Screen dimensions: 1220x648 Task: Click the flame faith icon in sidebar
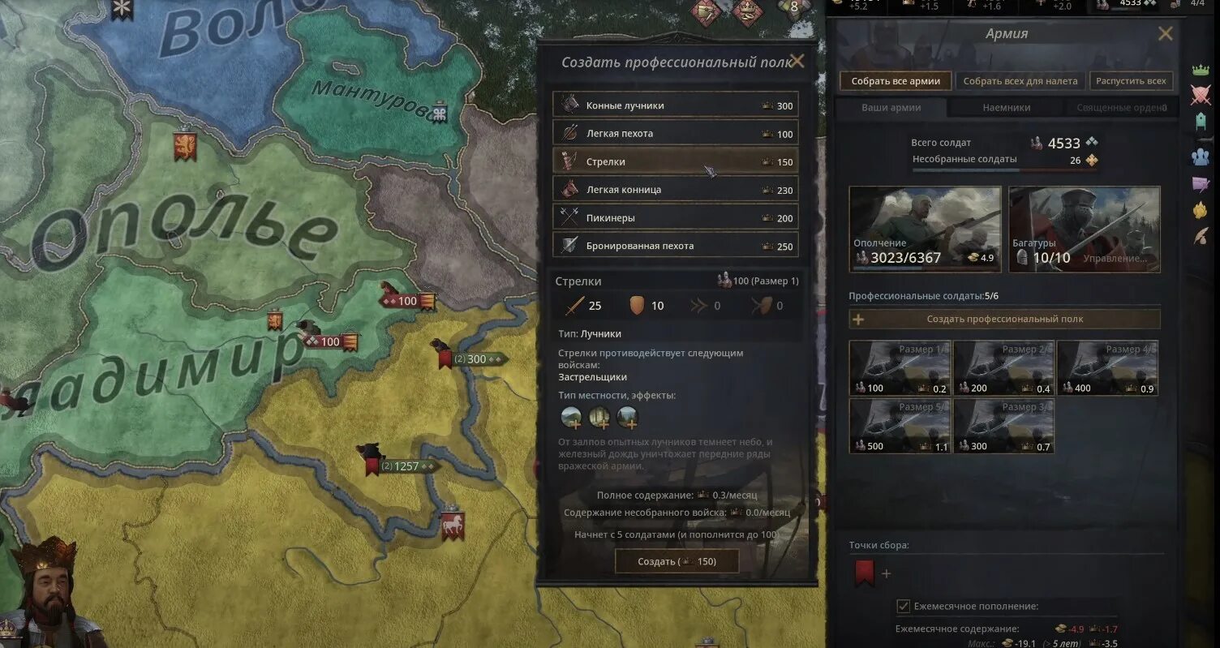1201,209
